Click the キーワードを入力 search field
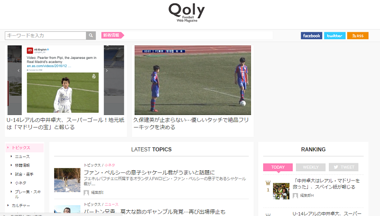Image resolution: width=380 pixels, height=216 pixels. tap(45, 35)
